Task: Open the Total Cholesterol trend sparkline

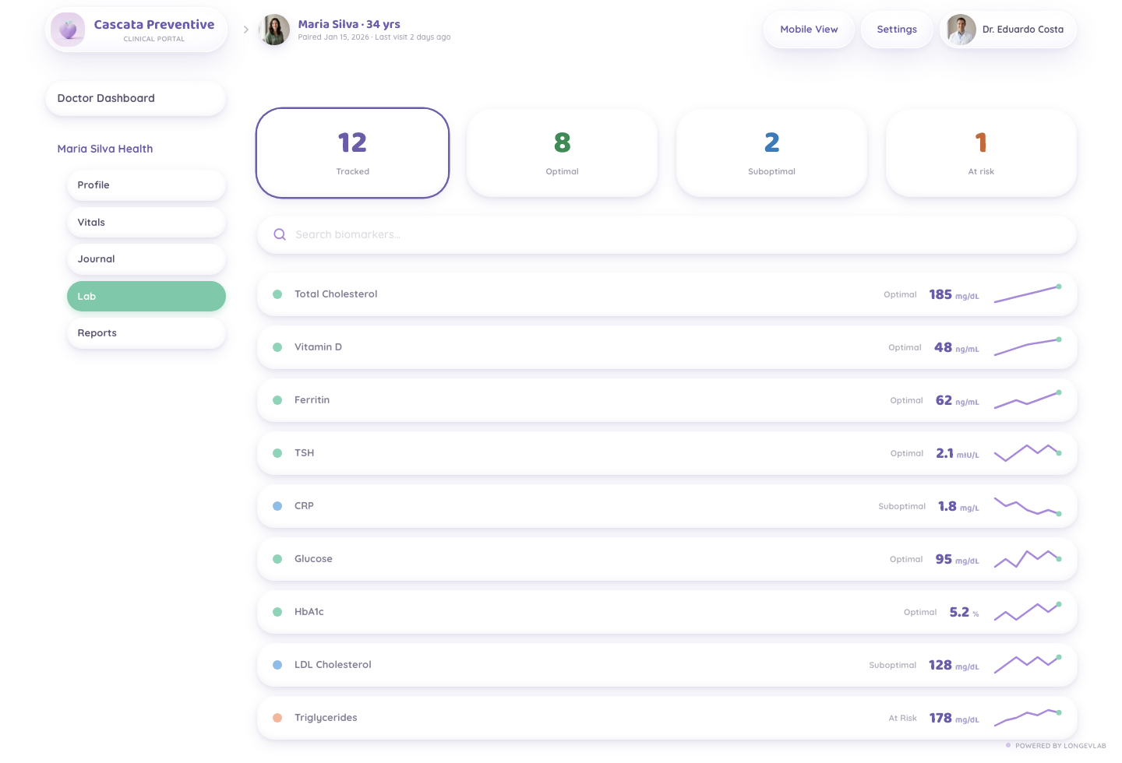Action: point(1028,294)
